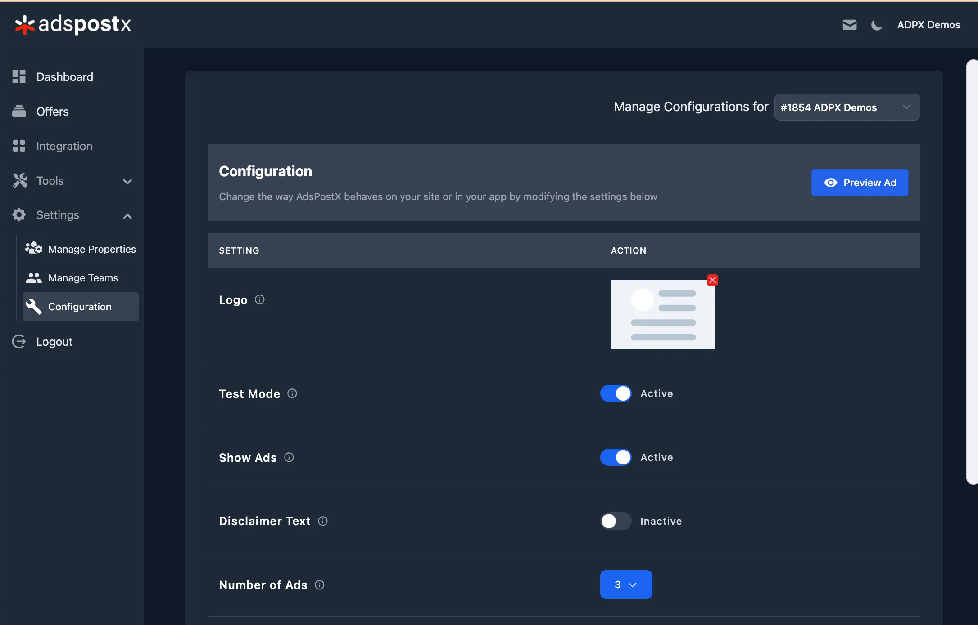This screenshot has width=978, height=625.
Task: Disable the Test Mode toggle
Action: click(x=616, y=393)
